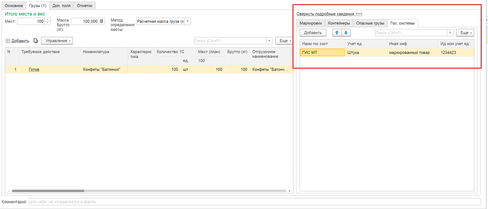Click the Иная инф column header

(413, 44)
